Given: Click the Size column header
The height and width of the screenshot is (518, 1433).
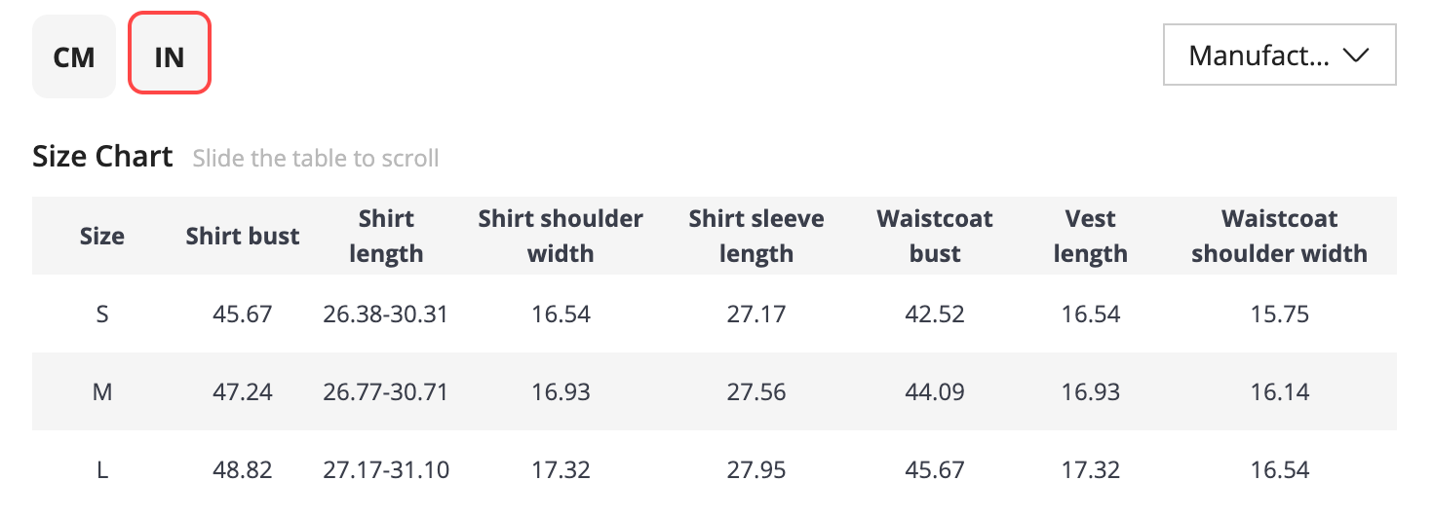Looking at the screenshot, I should [x=102, y=236].
